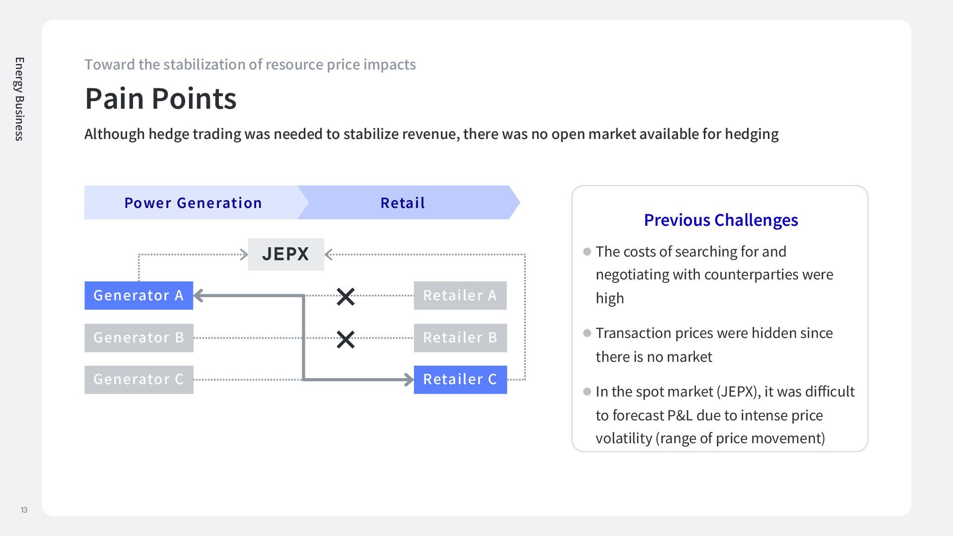The image size is (953, 536).
Task: Click the arrowhead pointing at Generator A
Action: [198, 296]
